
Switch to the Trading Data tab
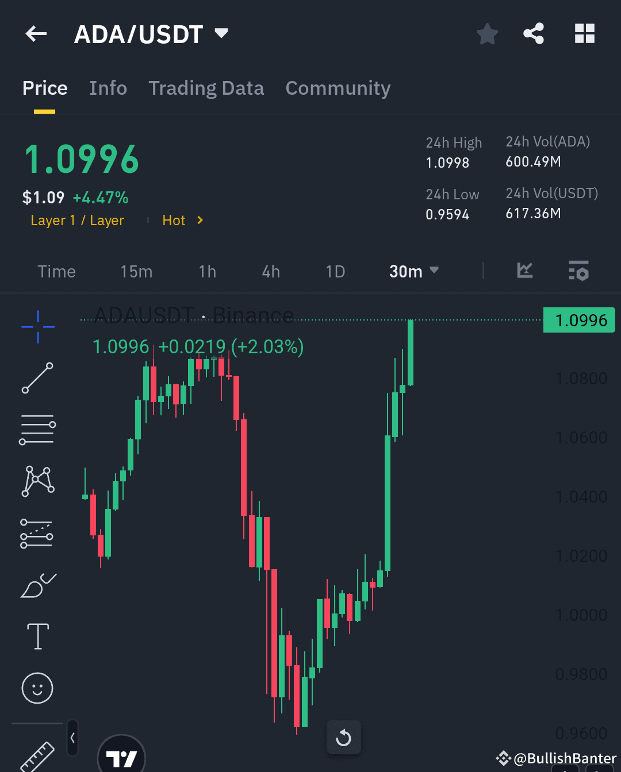[206, 88]
